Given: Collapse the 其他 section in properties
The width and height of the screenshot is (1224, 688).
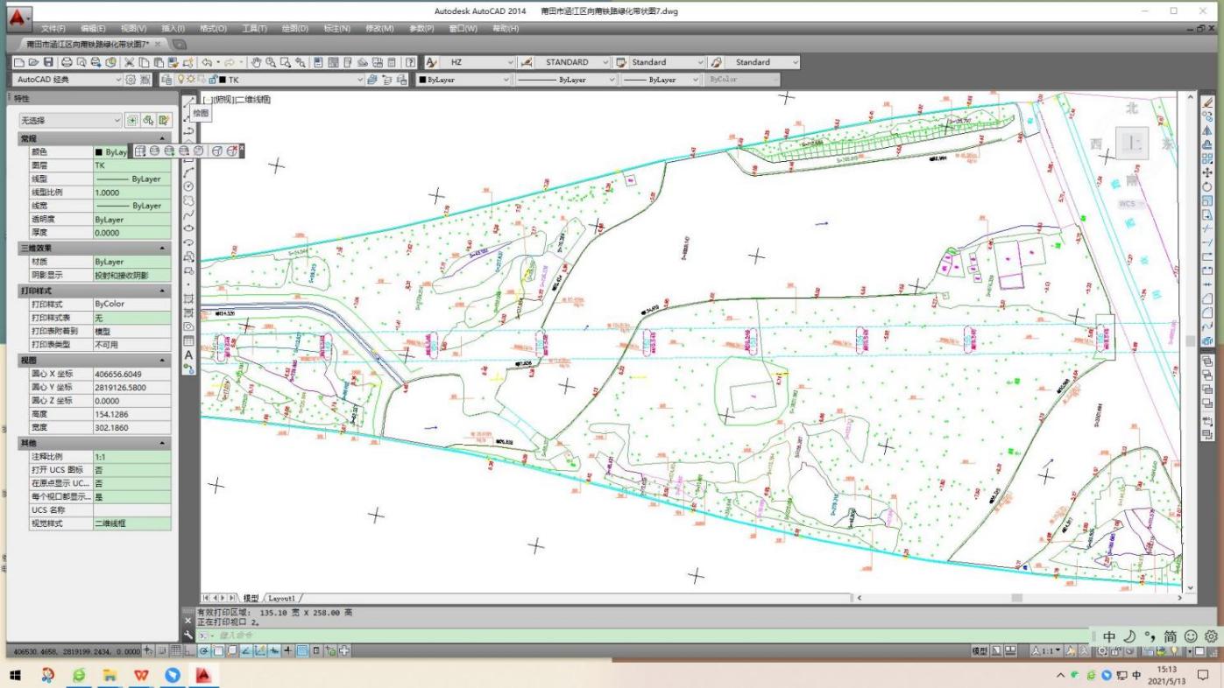Looking at the screenshot, I should pyautogui.click(x=162, y=443).
